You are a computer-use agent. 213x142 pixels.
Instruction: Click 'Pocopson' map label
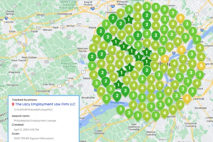click(13, 85)
